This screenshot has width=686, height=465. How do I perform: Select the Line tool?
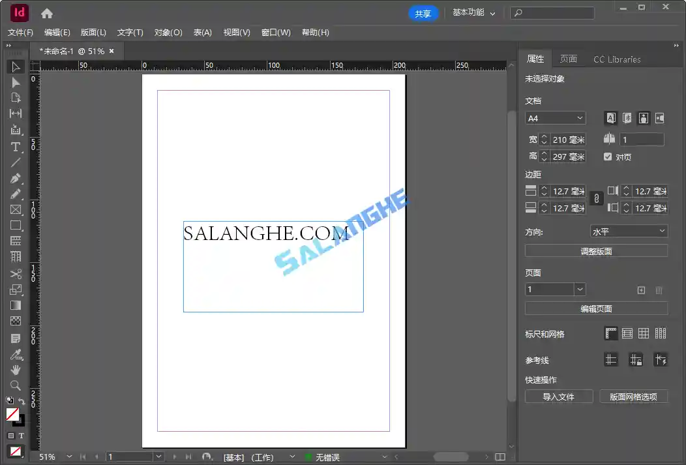[x=16, y=162]
